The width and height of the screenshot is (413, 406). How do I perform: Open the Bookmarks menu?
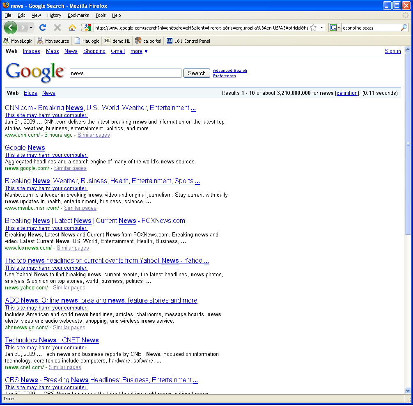click(x=78, y=15)
